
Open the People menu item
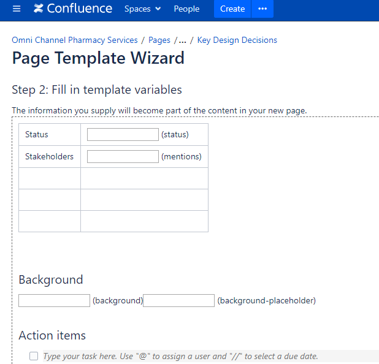186,9
